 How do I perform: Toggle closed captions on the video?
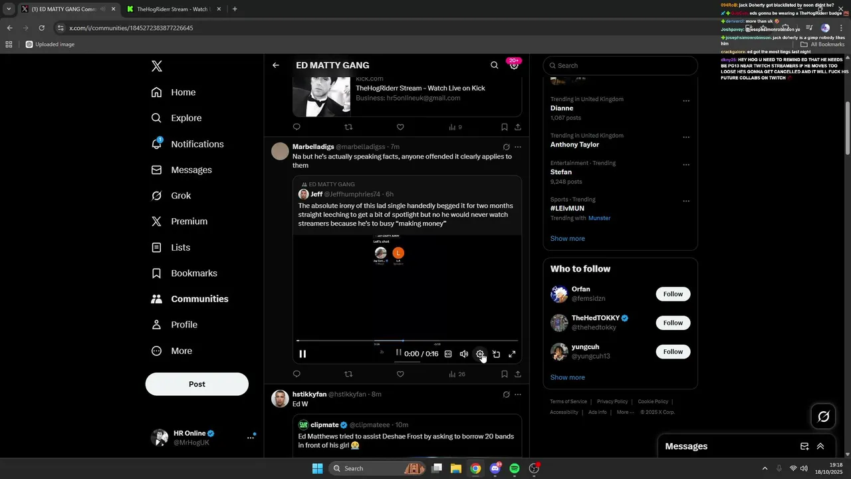(x=448, y=354)
